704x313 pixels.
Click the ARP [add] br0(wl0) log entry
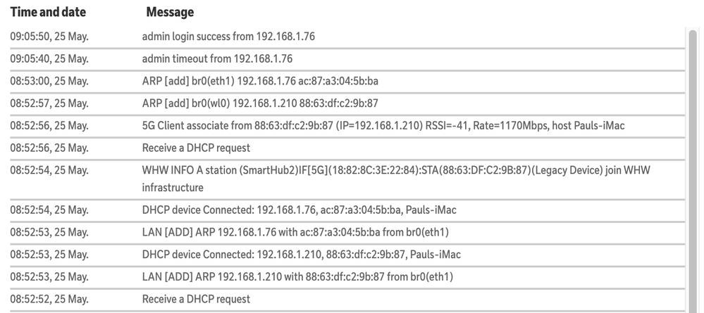[x=260, y=103]
